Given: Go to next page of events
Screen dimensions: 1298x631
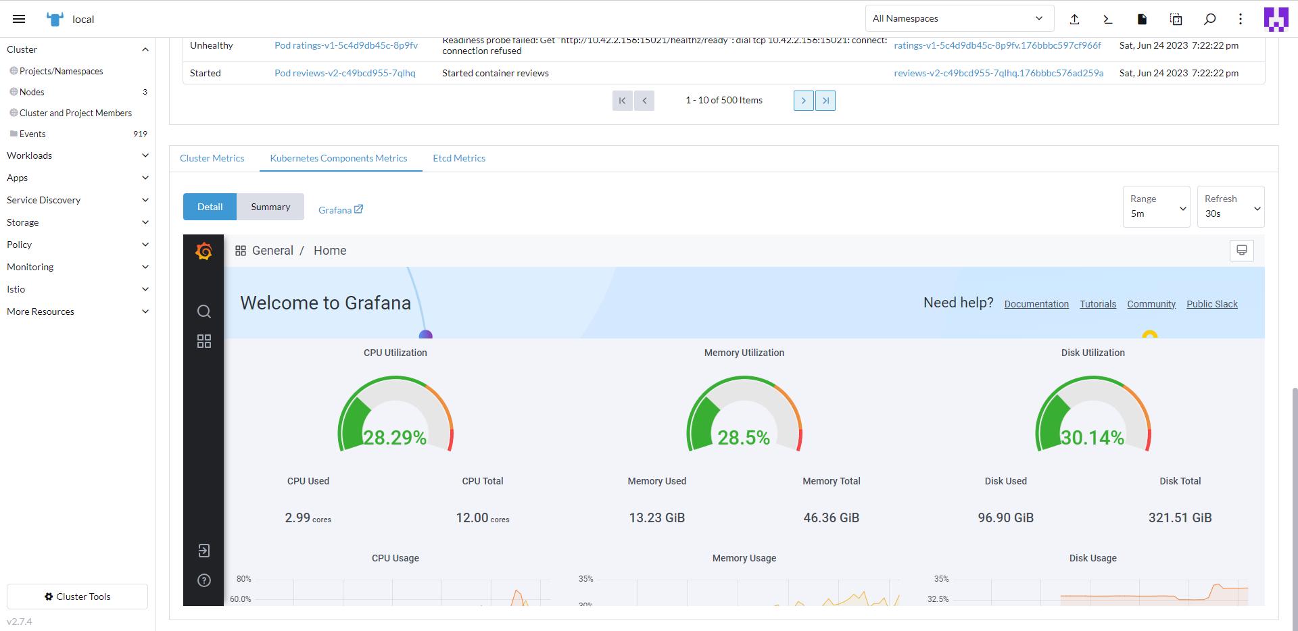Looking at the screenshot, I should (803, 101).
